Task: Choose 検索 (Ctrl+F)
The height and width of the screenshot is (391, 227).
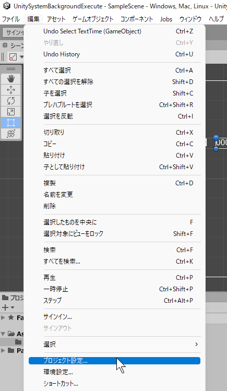Action: [115, 250]
